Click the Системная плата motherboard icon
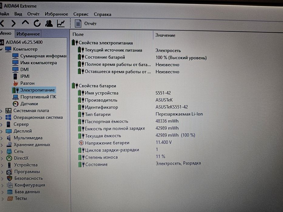This screenshot has width=283, height=212. click(8, 111)
